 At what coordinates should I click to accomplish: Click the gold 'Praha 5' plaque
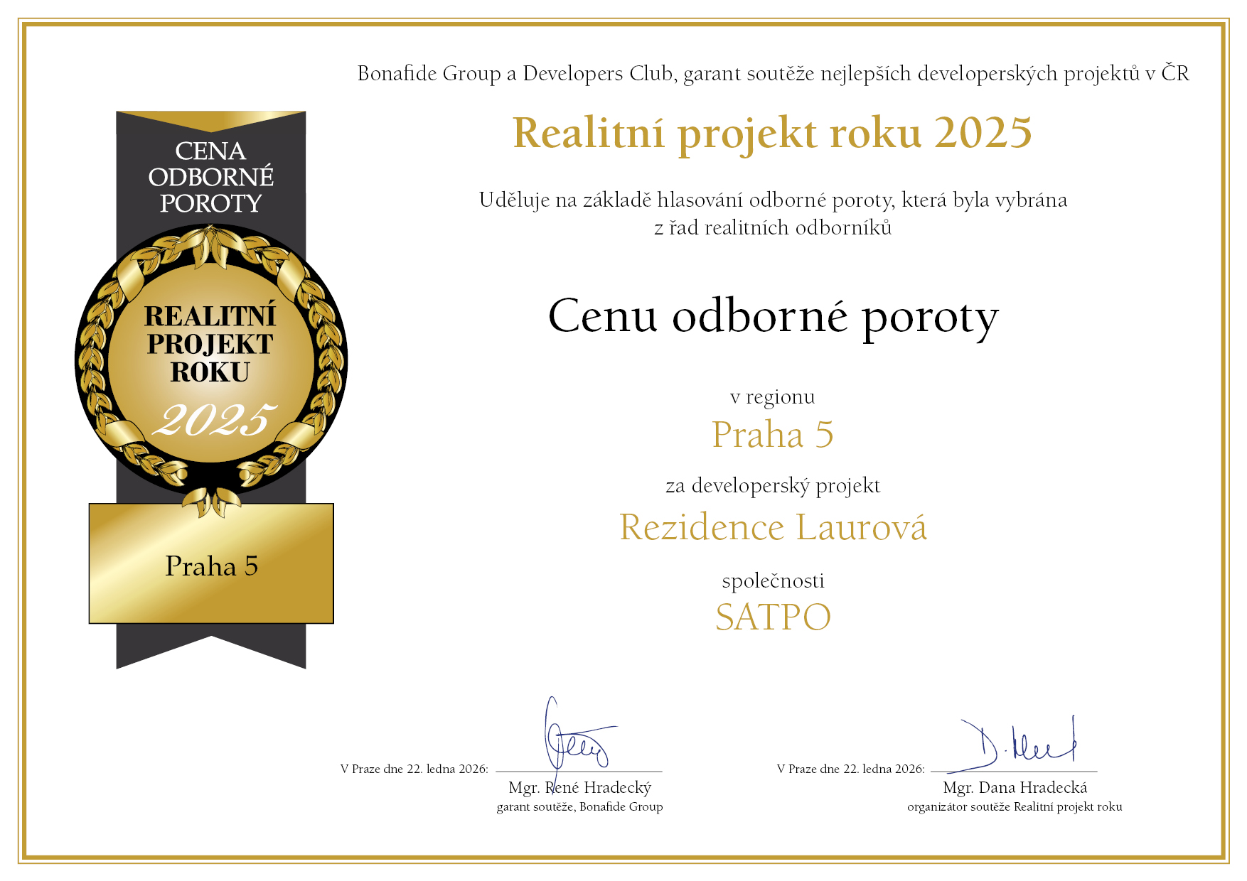pyautogui.click(x=211, y=565)
